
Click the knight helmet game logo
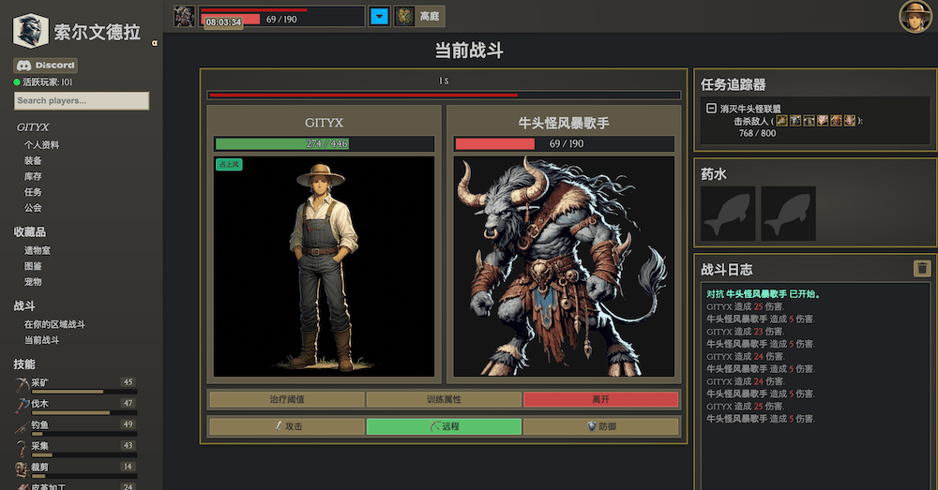tap(31, 31)
